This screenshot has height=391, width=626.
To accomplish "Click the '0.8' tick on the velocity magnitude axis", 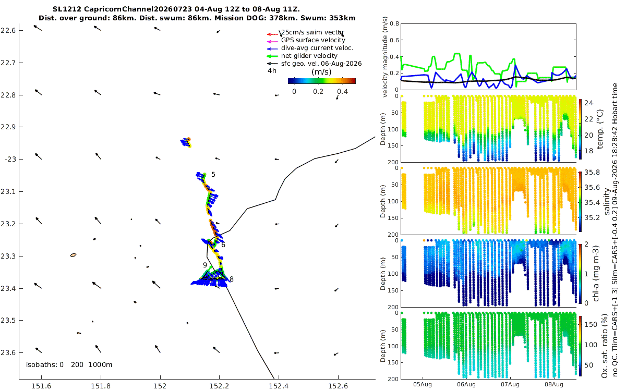I will click(394, 24).
